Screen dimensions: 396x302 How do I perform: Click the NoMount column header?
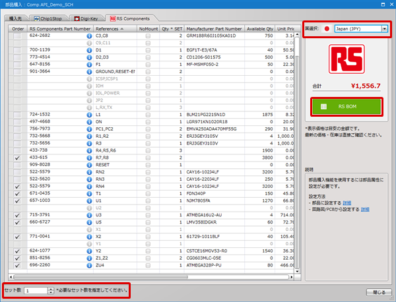coord(148,29)
